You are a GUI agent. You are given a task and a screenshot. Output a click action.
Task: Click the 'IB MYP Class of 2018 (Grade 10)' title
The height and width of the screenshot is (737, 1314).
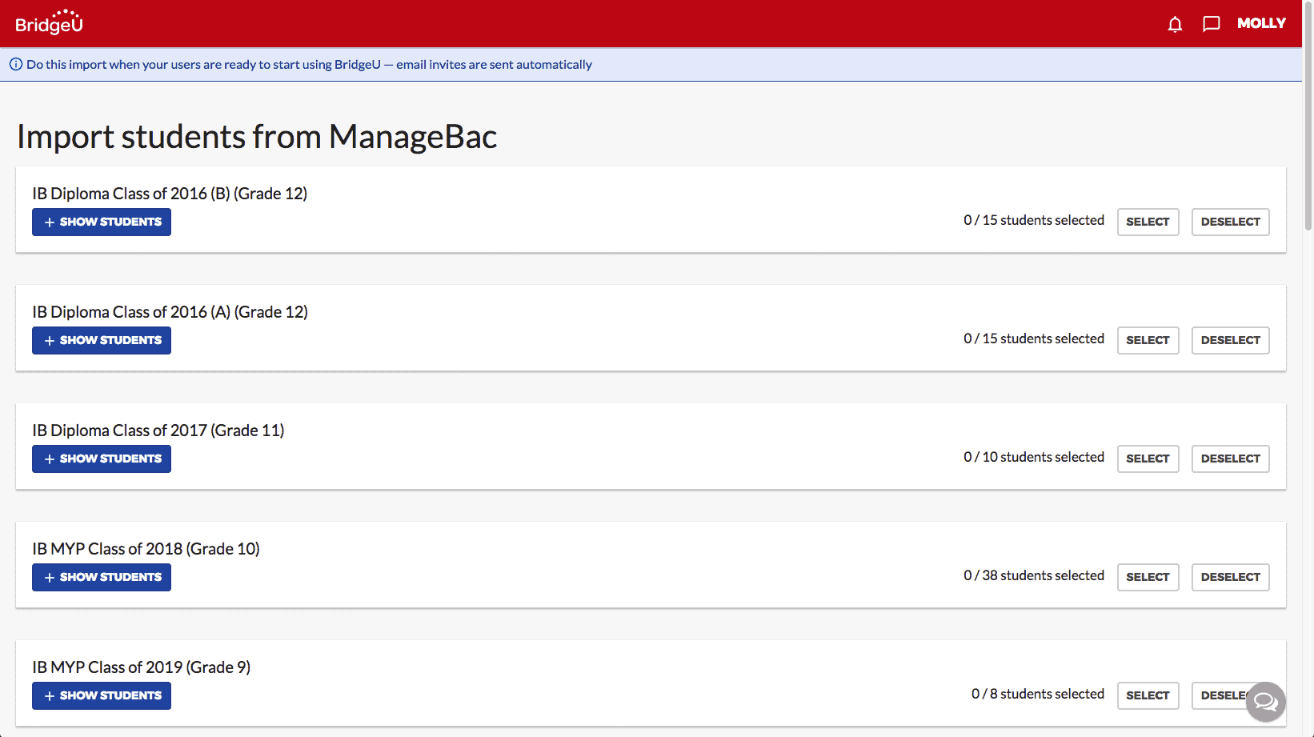point(146,549)
